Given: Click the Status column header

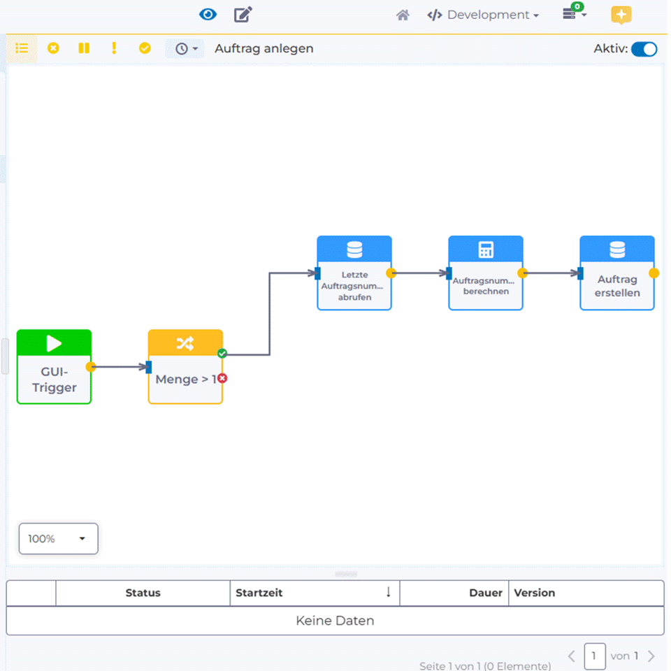Looking at the screenshot, I should [143, 593].
